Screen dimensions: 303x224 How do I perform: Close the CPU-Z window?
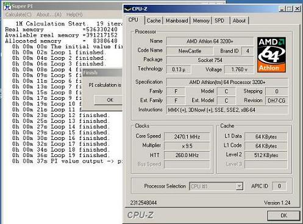click(297, 9)
